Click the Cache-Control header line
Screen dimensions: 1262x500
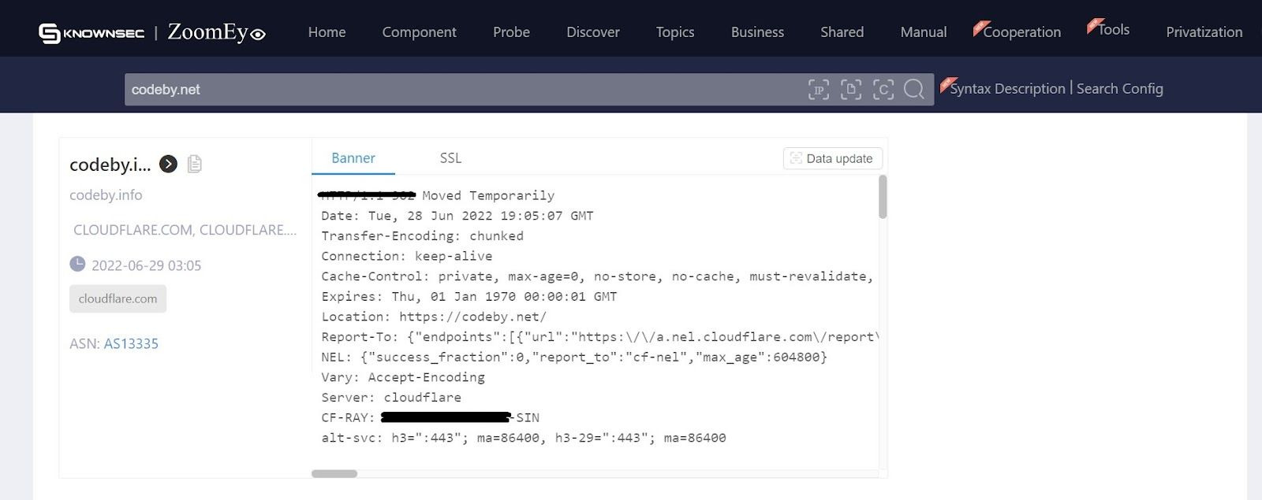pyautogui.click(x=597, y=276)
